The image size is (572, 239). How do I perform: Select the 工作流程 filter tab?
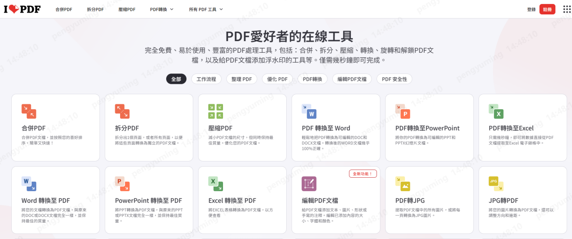point(206,79)
